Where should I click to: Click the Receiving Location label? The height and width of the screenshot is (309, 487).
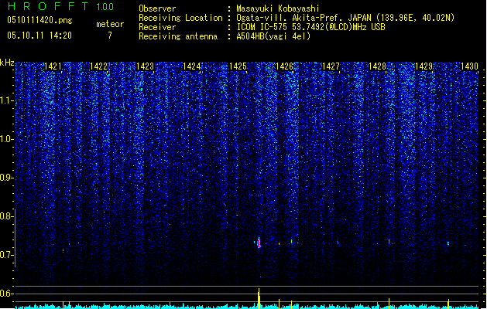180,18
